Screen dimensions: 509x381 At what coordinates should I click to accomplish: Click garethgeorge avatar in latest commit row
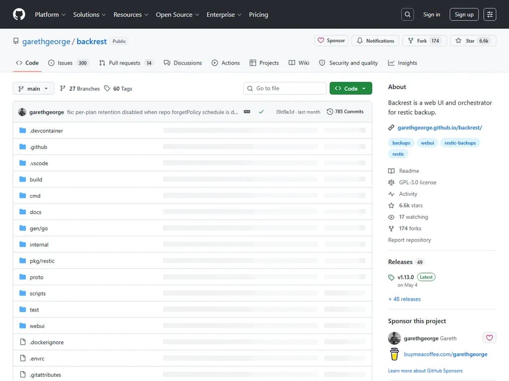point(22,112)
